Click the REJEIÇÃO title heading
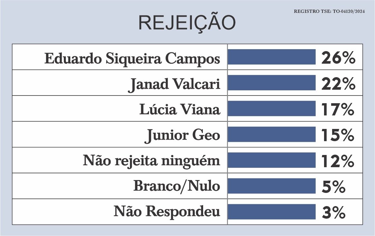Image resolution: width=375 pixels, height=236 pixels. click(x=187, y=23)
